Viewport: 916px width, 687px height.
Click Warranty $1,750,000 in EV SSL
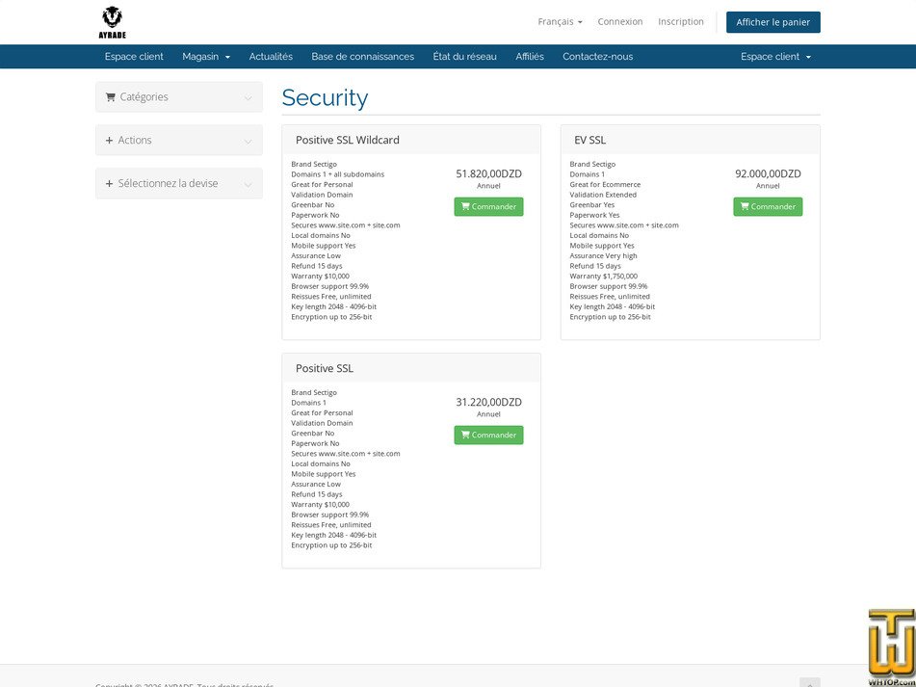pos(604,276)
